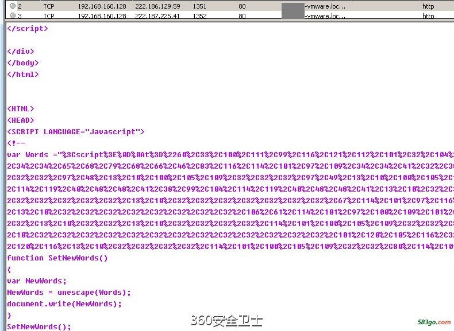Click the SCRIPT LANGUAGE="Javascript" line
The width and height of the screenshot is (454, 331).
(75, 131)
